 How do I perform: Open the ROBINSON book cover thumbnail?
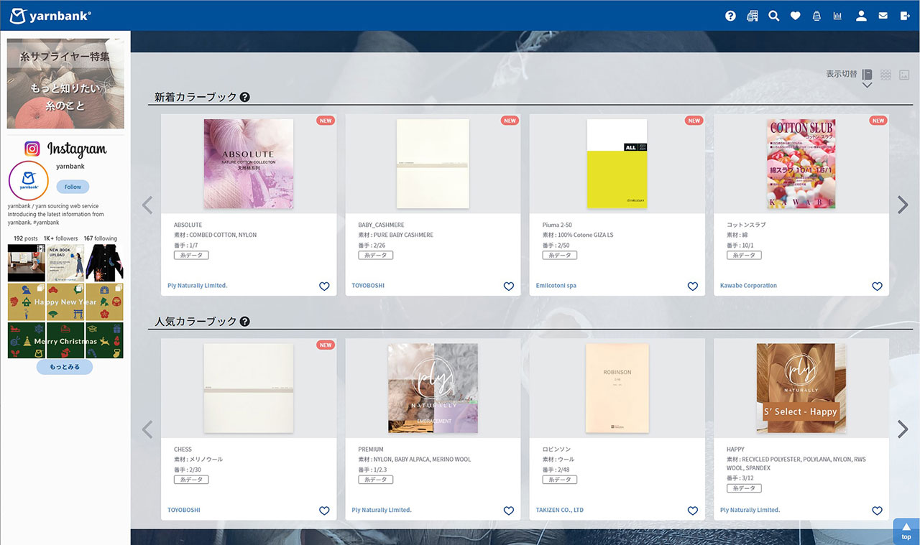pyautogui.click(x=617, y=388)
